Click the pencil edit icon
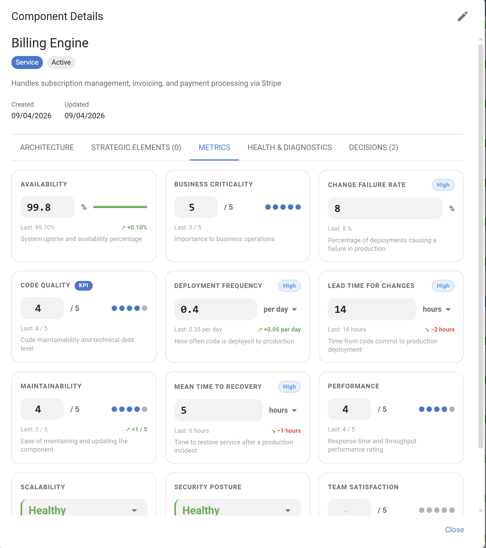This screenshot has width=486, height=548. [x=462, y=16]
